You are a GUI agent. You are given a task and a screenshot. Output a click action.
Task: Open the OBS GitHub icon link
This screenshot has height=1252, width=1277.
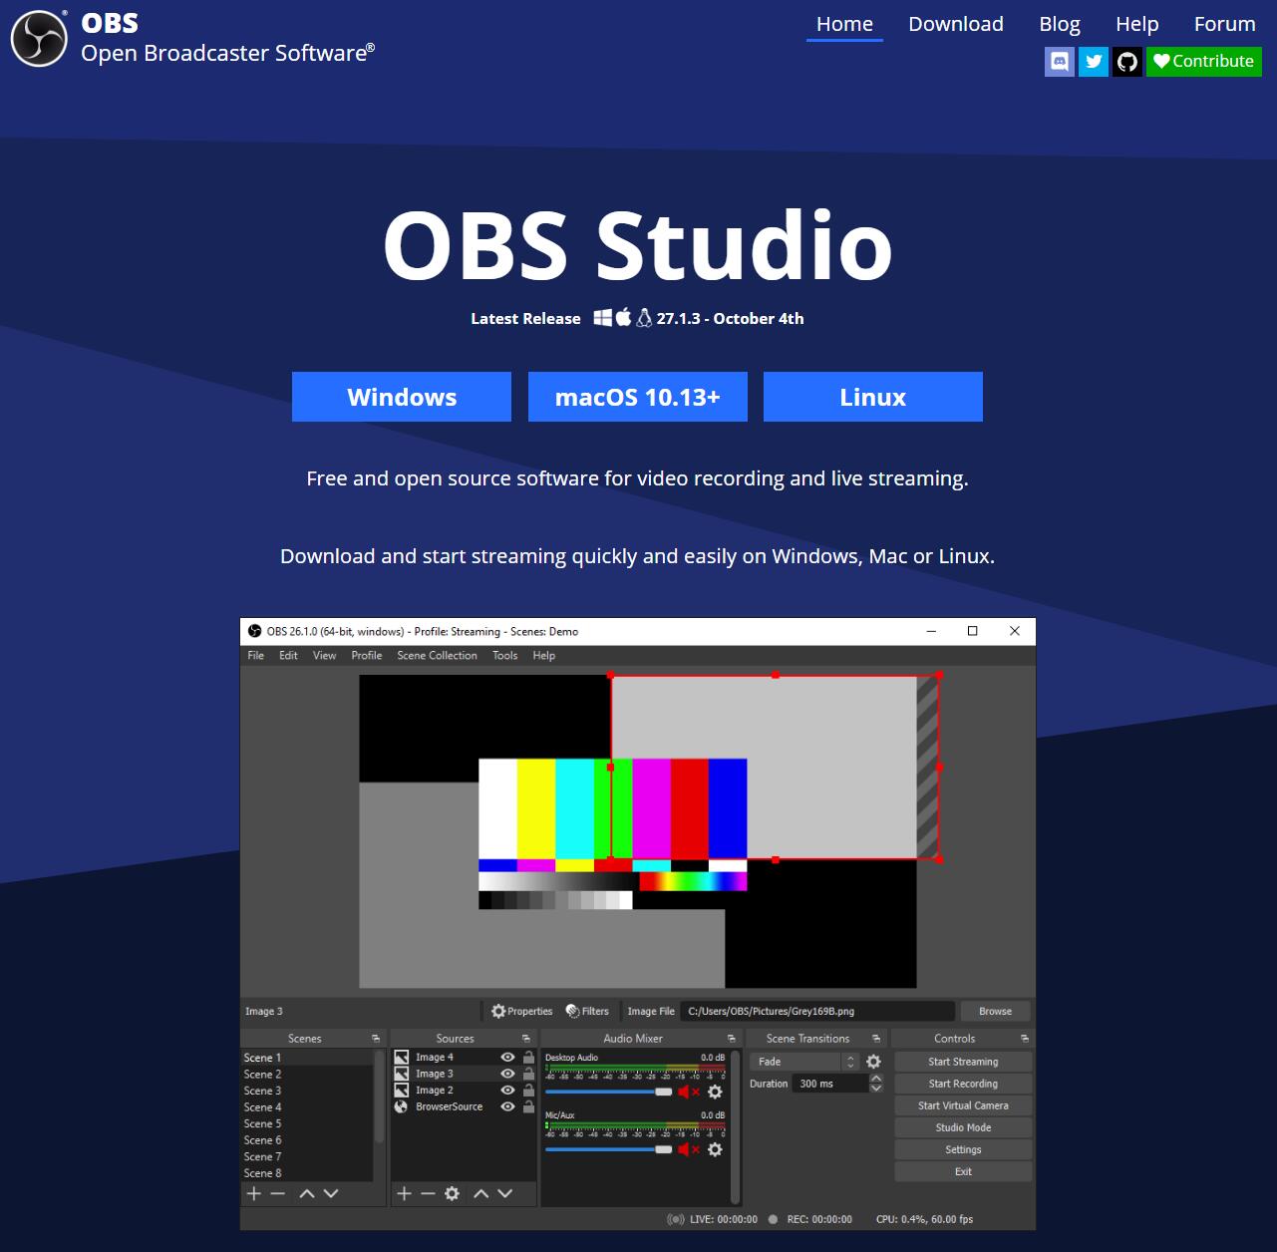tap(1127, 62)
